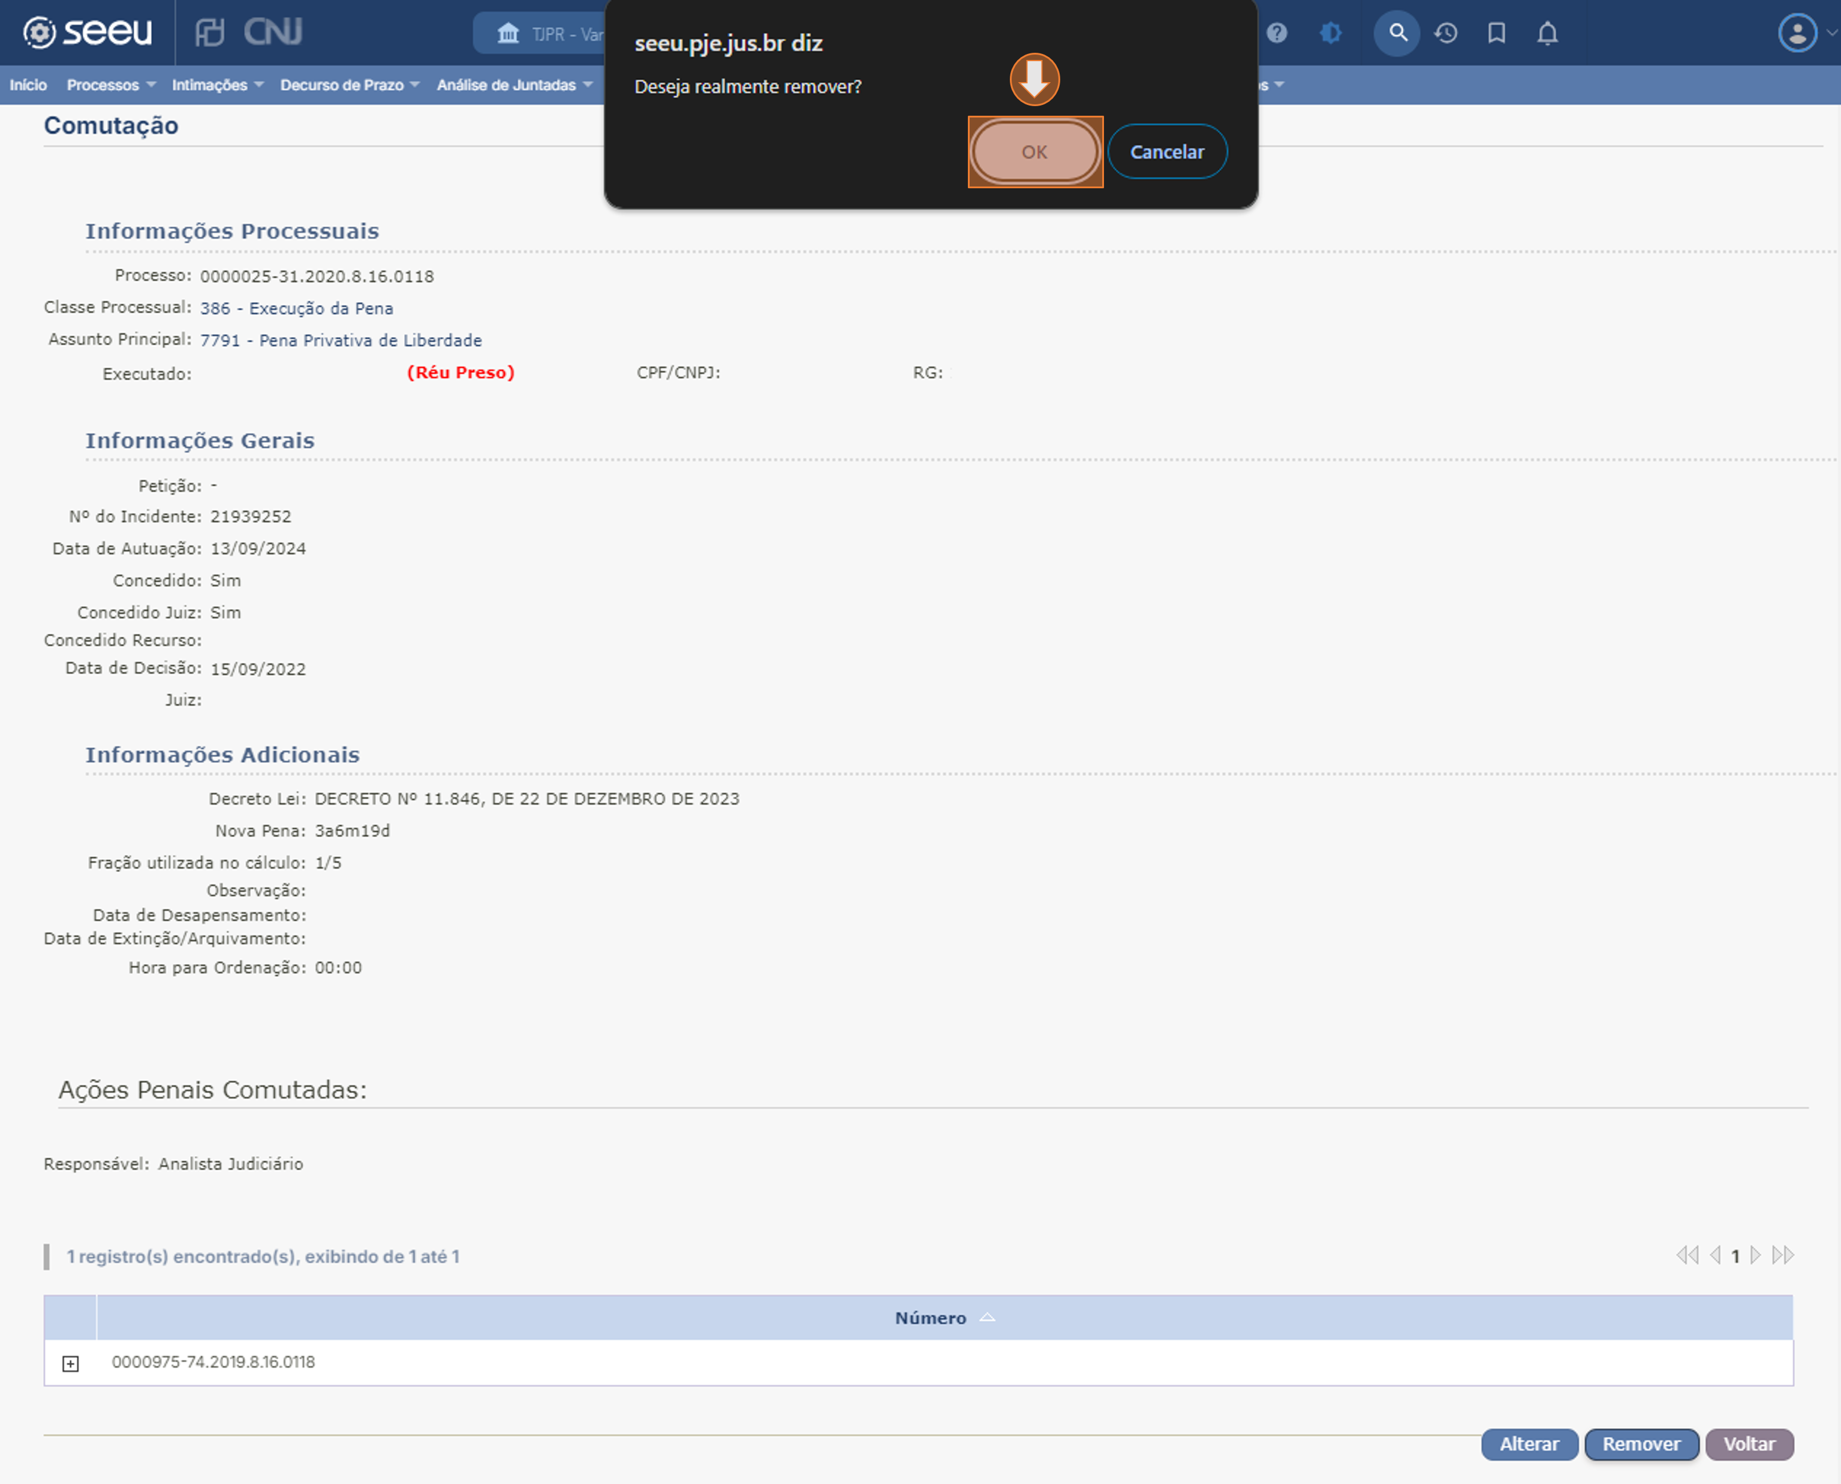The width and height of the screenshot is (1841, 1484).
Task: Open the search magnifier icon
Action: point(1397,34)
